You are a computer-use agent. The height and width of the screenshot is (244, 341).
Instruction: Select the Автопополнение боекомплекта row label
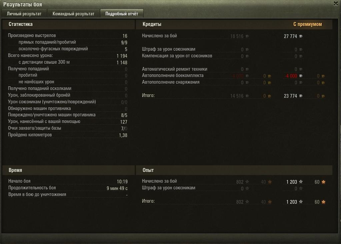point(173,75)
